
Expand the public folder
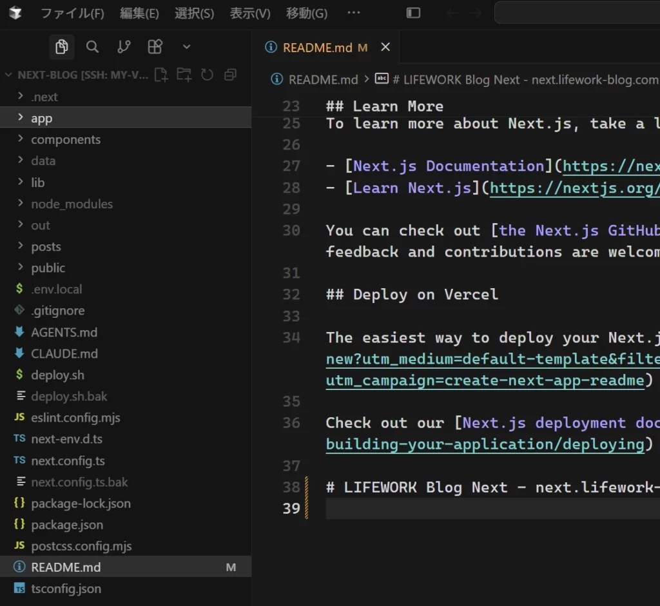coord(126,268)
